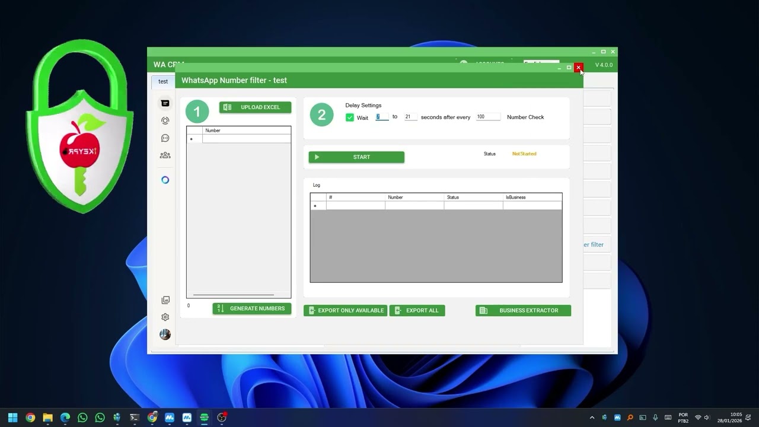Open the message bubble dots sidebar icon
The image size is (759, 427).
165,138
